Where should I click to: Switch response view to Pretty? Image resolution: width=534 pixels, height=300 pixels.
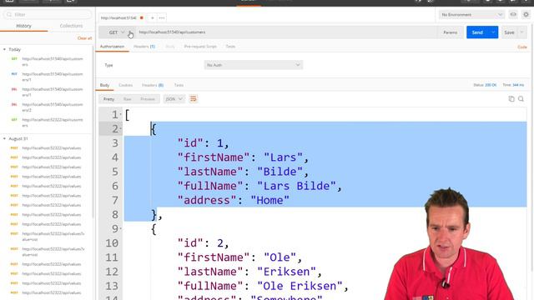click(x=109, y=99)
